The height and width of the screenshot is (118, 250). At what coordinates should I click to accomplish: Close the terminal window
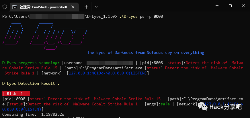click(243, 6)
